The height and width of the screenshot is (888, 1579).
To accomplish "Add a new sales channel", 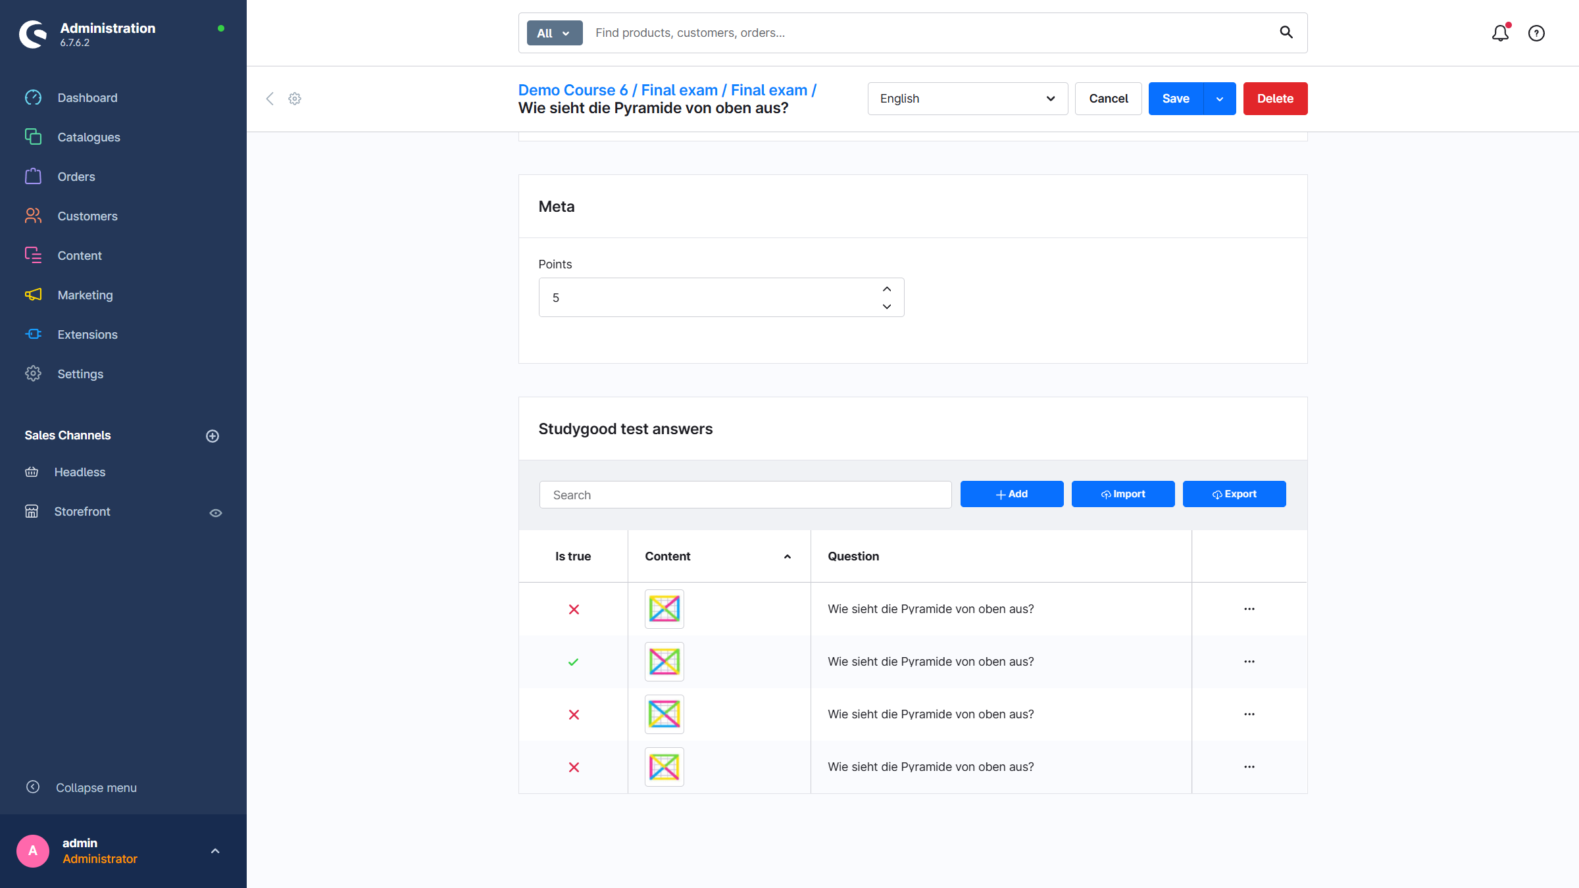I will pyautogui.click(x=213, y=436).
